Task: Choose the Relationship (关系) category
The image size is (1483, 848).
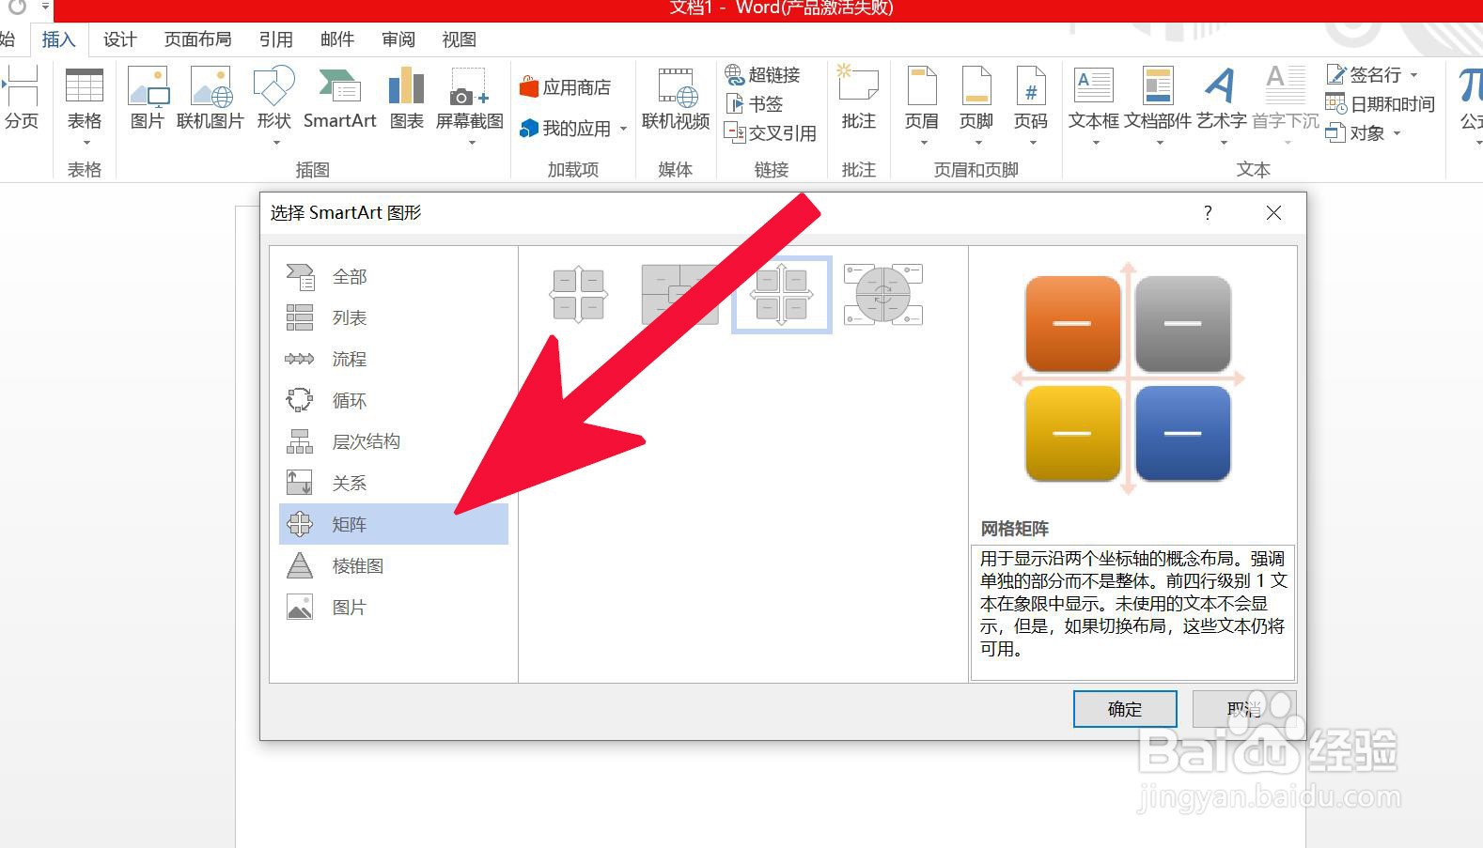Action: (394, 483)
